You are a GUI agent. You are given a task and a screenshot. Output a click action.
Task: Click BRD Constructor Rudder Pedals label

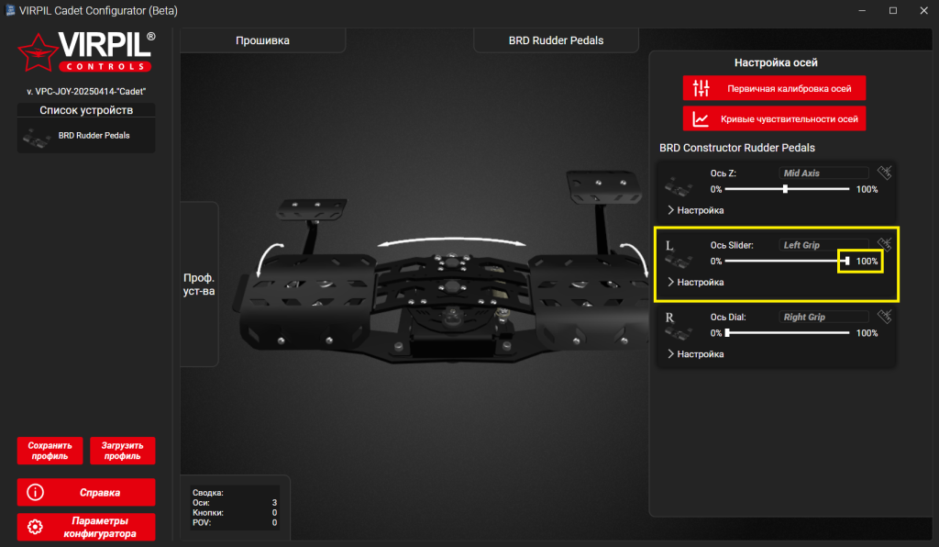[736, 148]
